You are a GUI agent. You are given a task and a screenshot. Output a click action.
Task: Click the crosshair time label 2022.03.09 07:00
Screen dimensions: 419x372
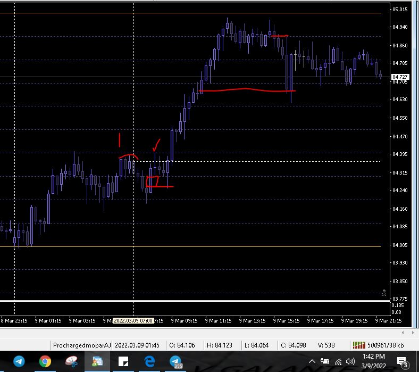pos(133,320)
